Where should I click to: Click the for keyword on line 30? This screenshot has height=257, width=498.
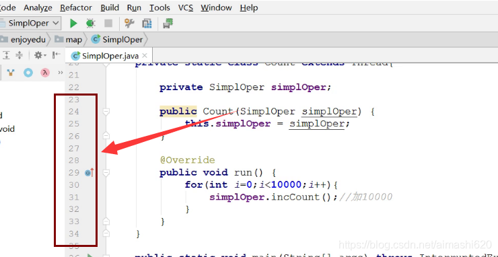point(194,185)
